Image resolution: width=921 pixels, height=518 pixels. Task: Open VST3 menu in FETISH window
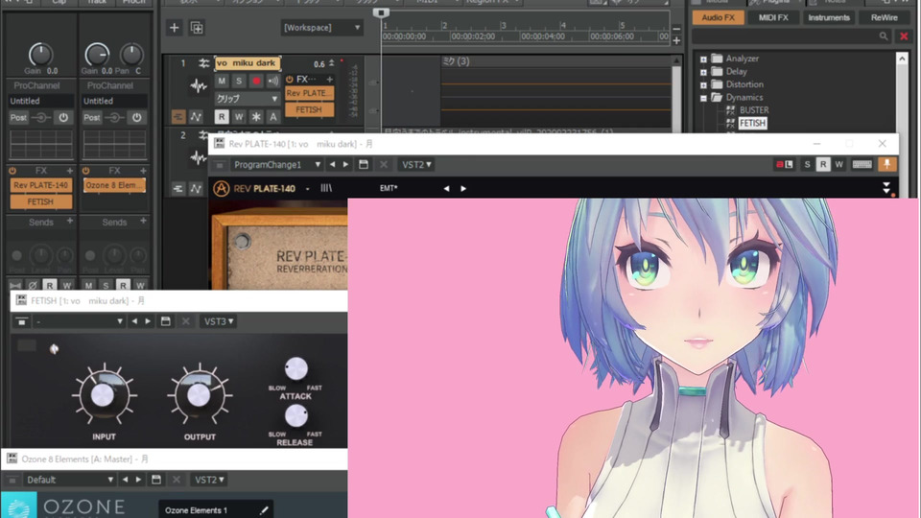[x=218, y=321]
